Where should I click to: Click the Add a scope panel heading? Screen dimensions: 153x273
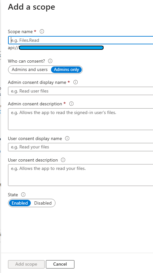pyautogui.click(x=31, y=7)
